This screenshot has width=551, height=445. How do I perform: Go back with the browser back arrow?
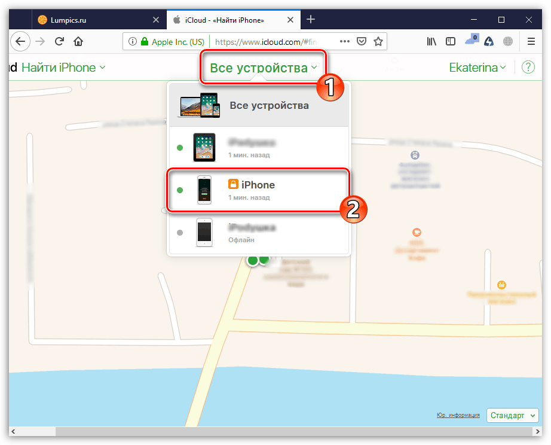[20, 41]
